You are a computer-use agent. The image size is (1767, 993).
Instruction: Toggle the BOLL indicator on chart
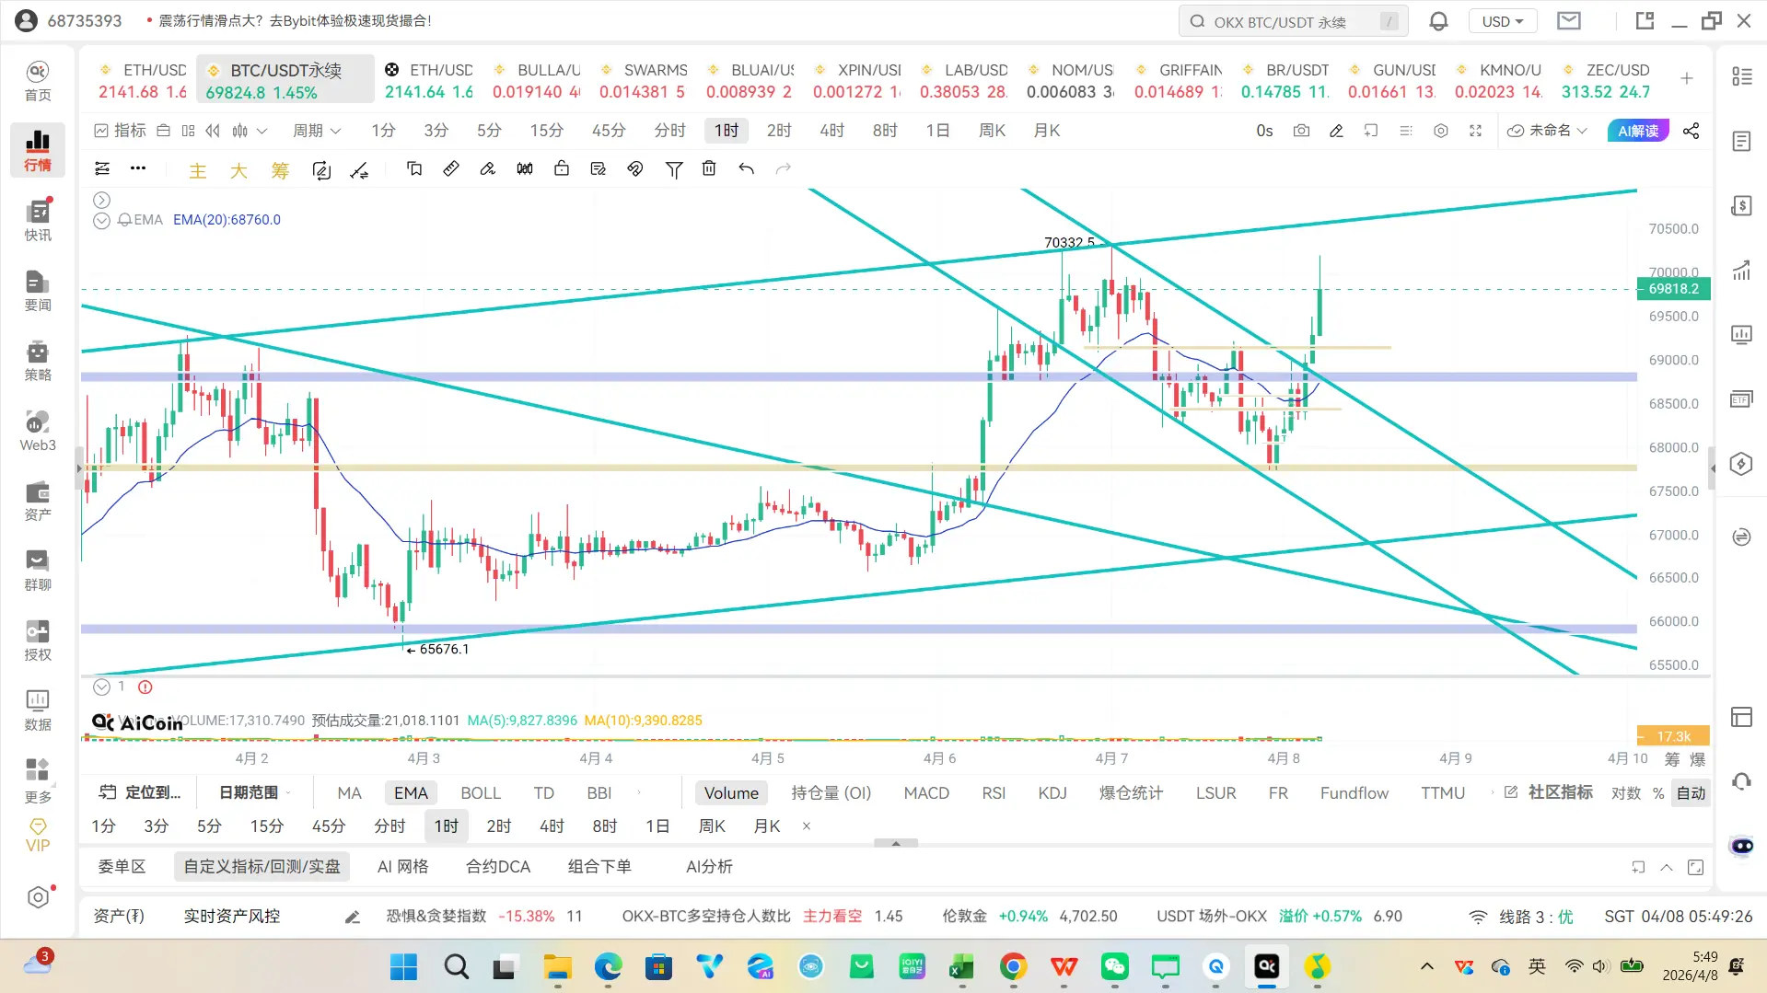click(481, 793)
